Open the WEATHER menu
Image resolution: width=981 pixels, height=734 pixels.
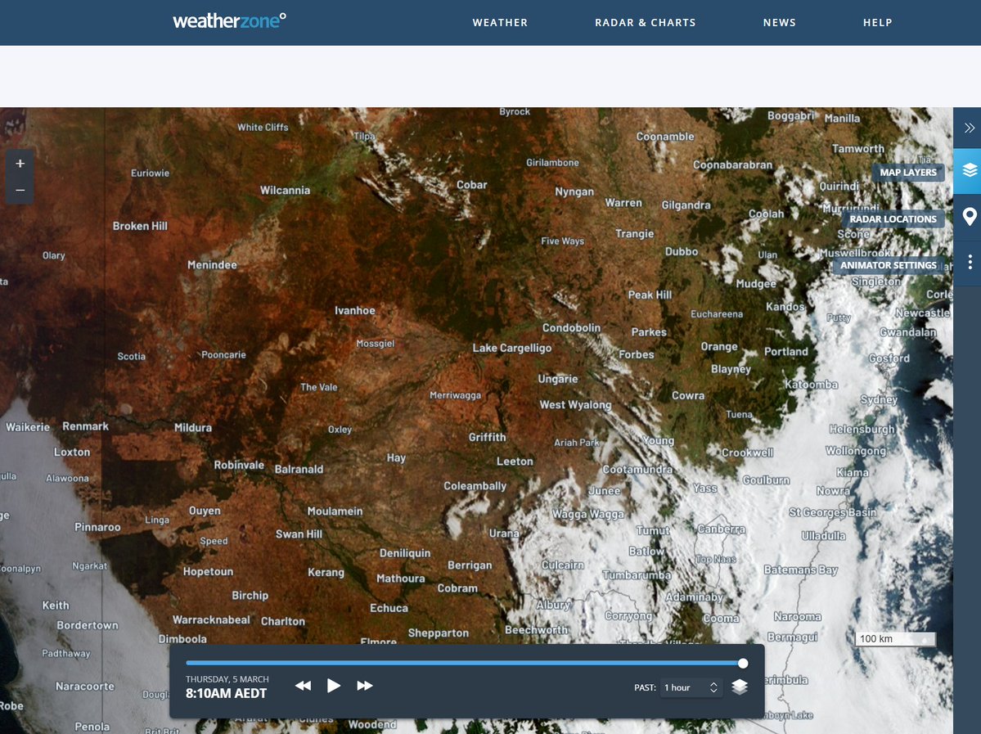pyautogui.click(x=500, y=23)
